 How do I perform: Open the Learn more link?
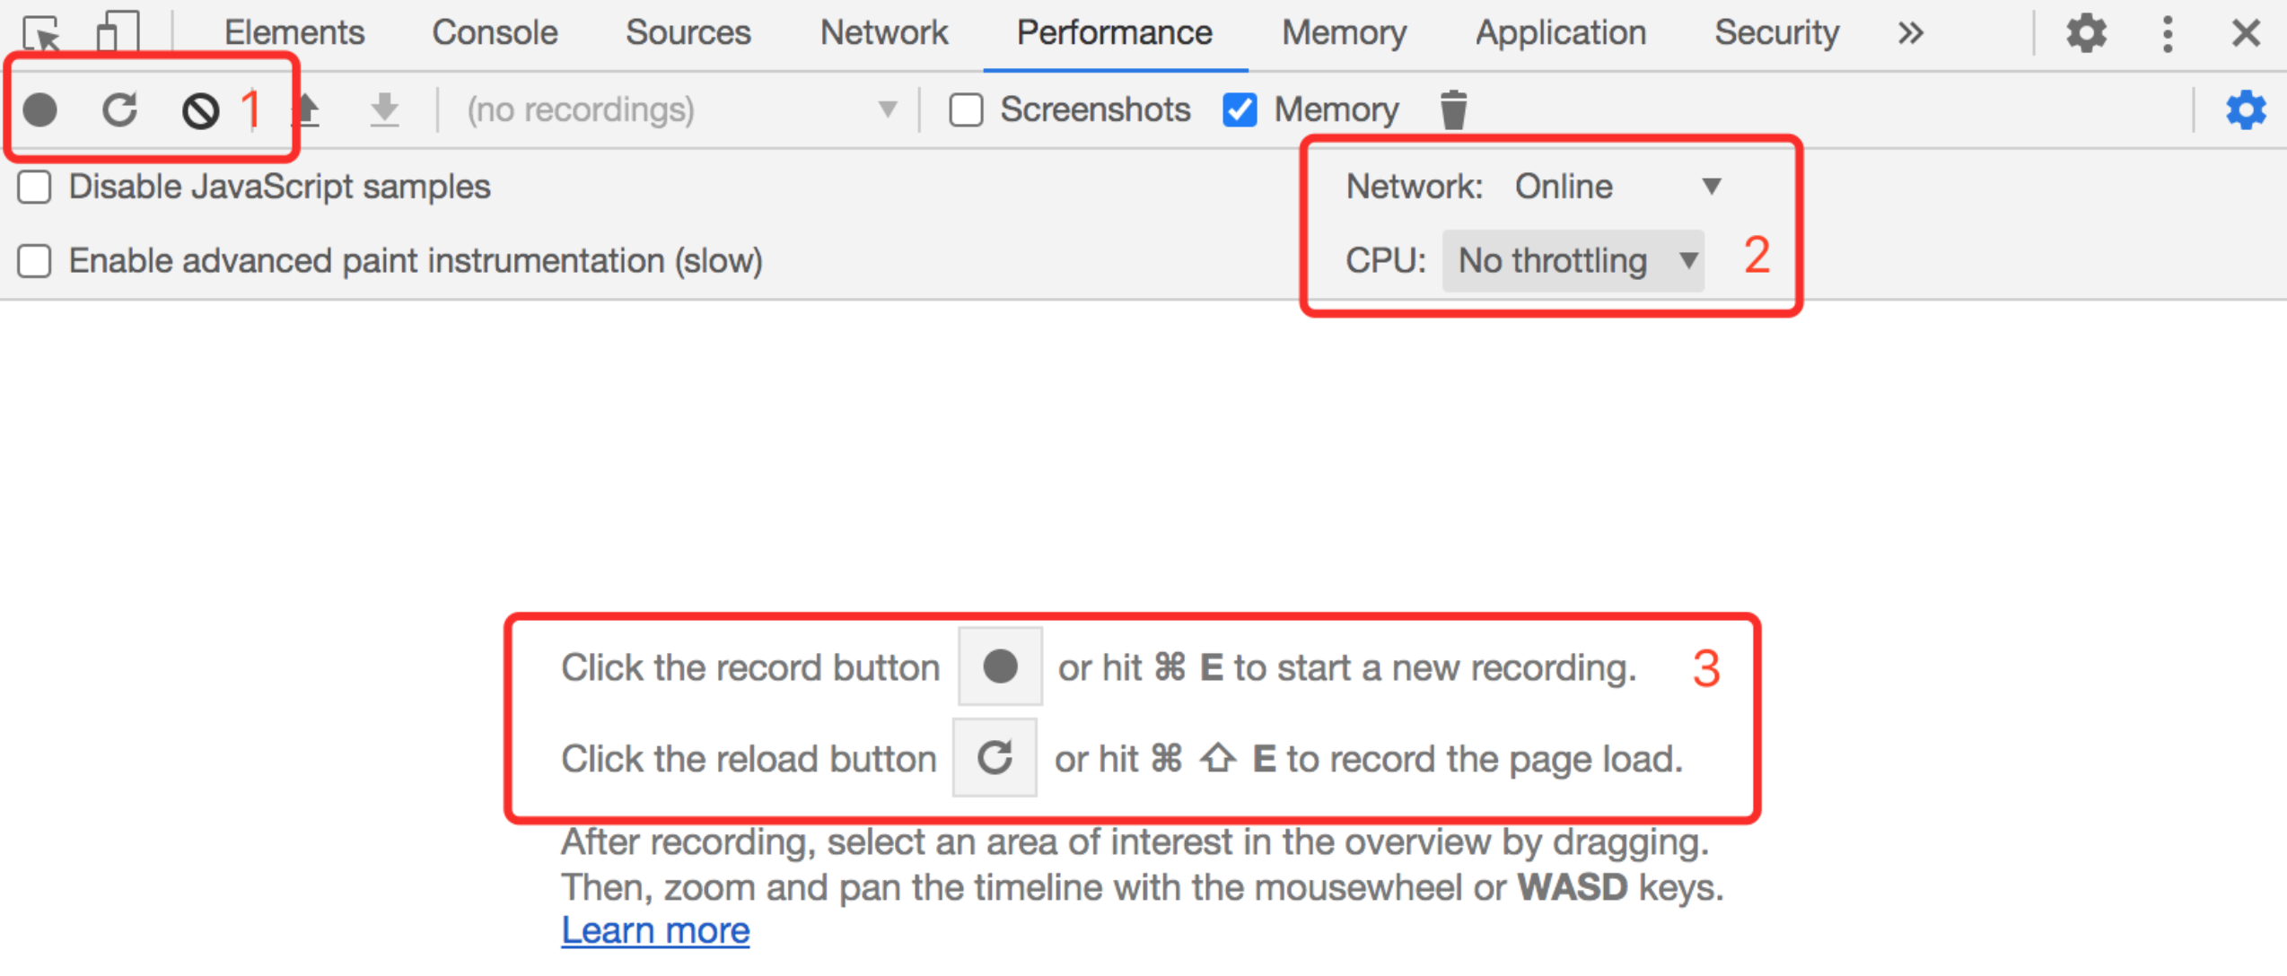tap(655, 930)
